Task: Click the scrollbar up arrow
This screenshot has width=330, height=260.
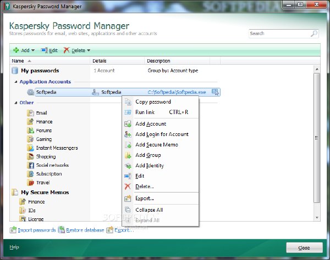Action: pyautogui.click(x=317, y=69)
